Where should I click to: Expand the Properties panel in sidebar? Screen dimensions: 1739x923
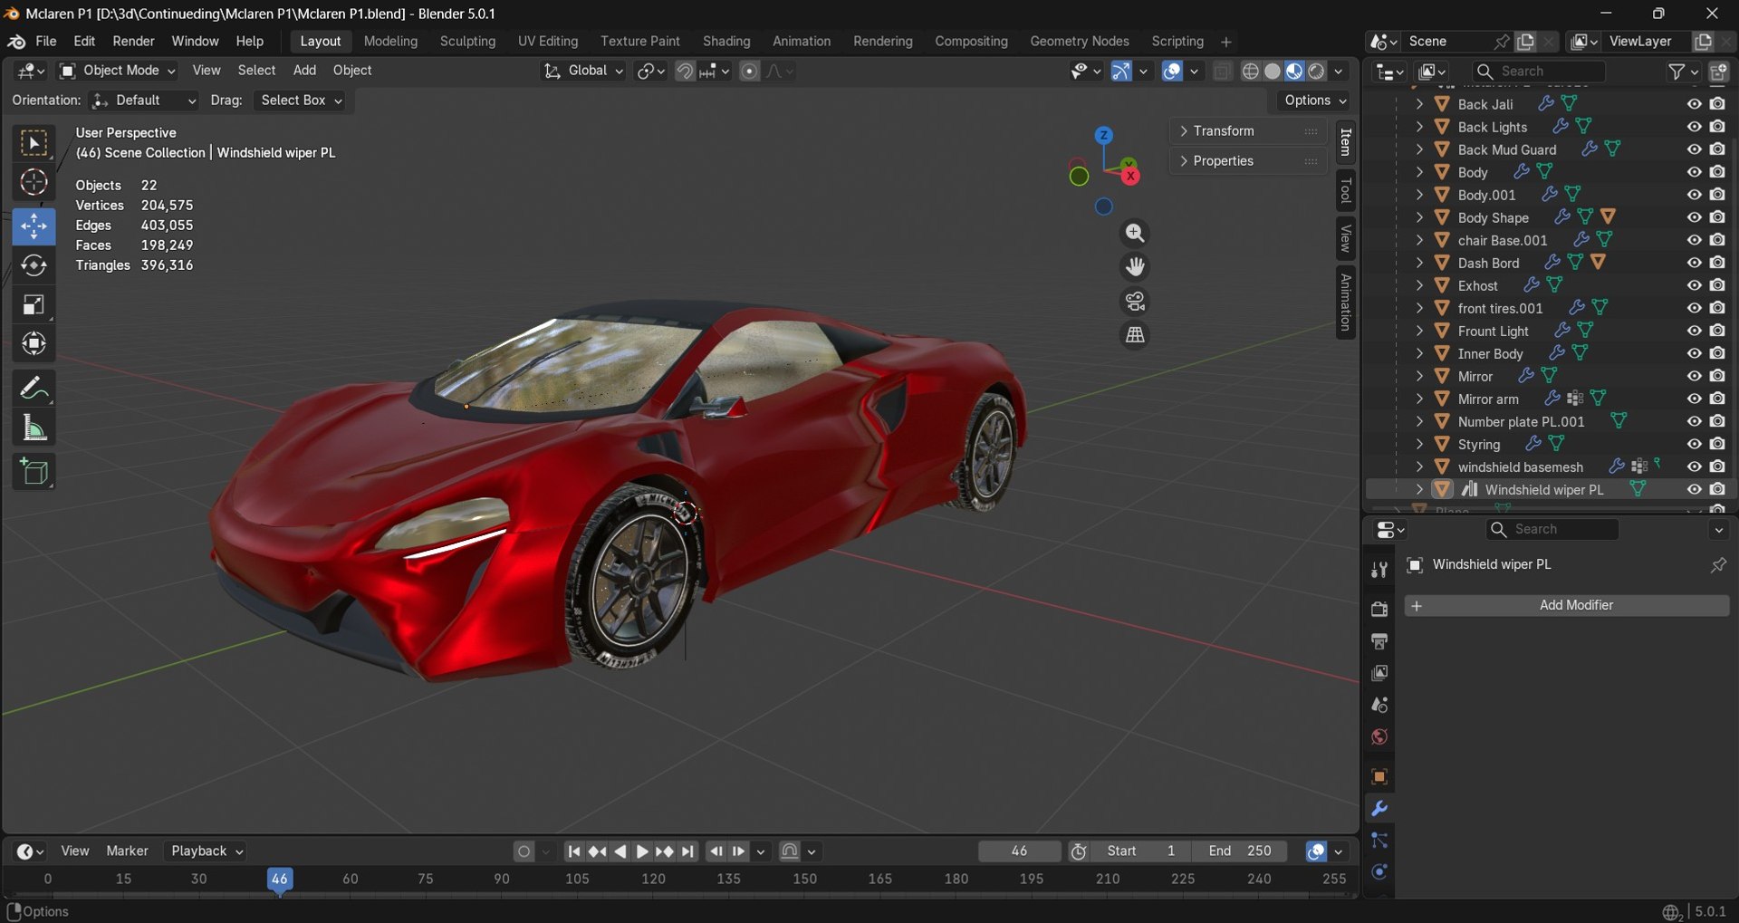pyautogui.click(x=1247, y=161)
